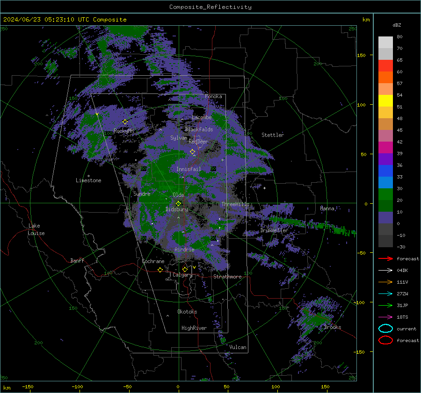The image size is (421, 393).
Task: Select the bright green 30 dBZ swatch
Action: (385, 194)
